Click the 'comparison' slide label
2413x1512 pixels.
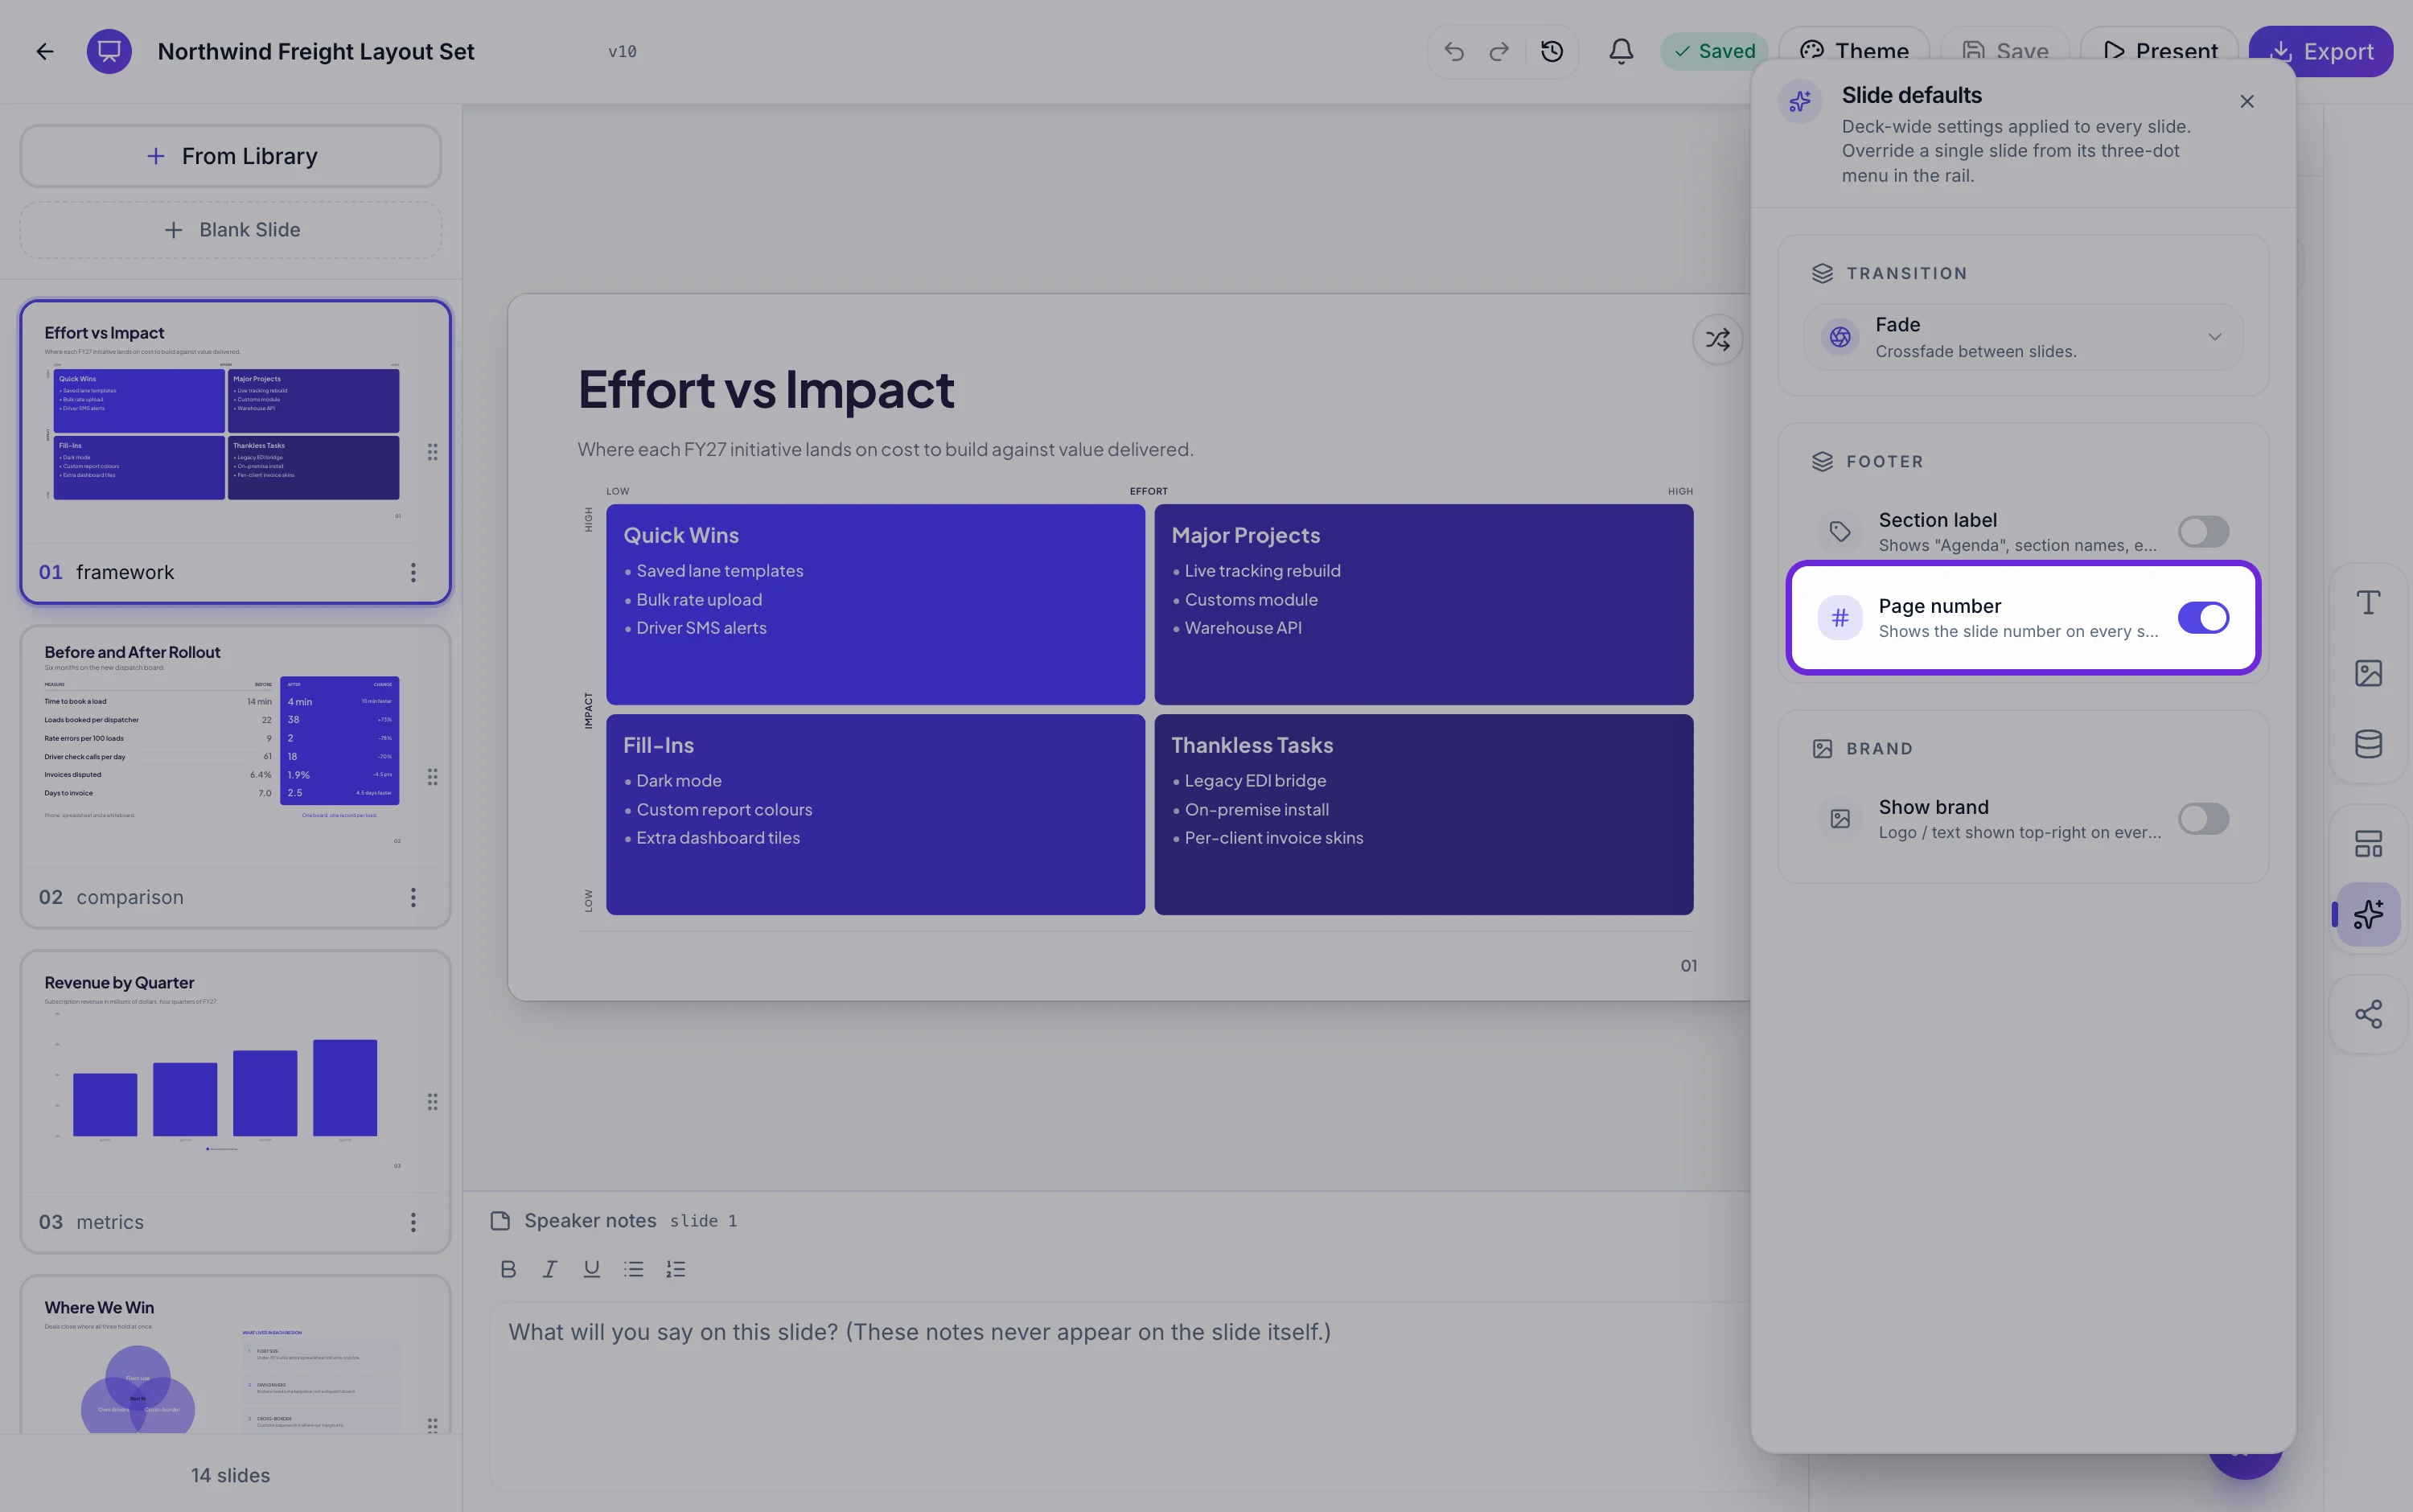[130, 897]
